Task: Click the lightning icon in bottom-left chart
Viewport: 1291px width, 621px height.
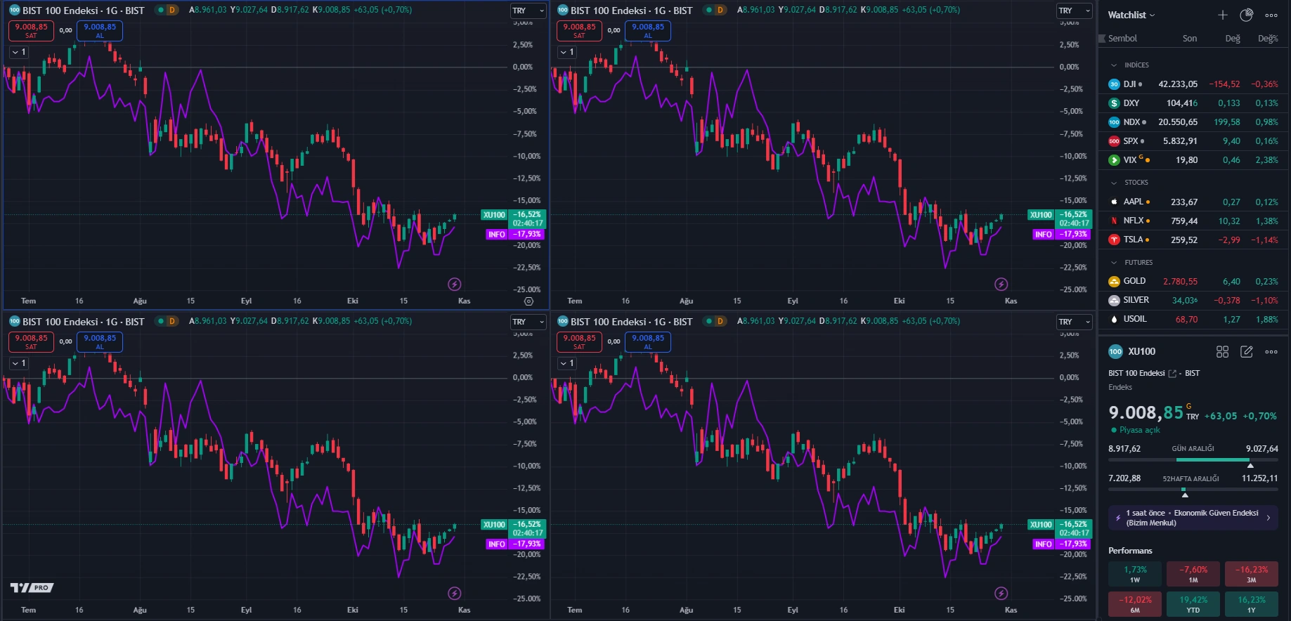Action: coord(455,594)
